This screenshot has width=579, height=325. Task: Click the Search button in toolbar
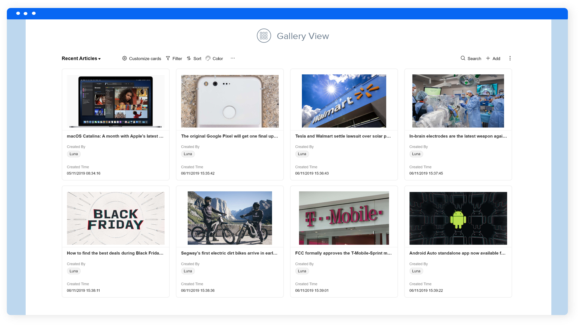(x=471, y=58)
